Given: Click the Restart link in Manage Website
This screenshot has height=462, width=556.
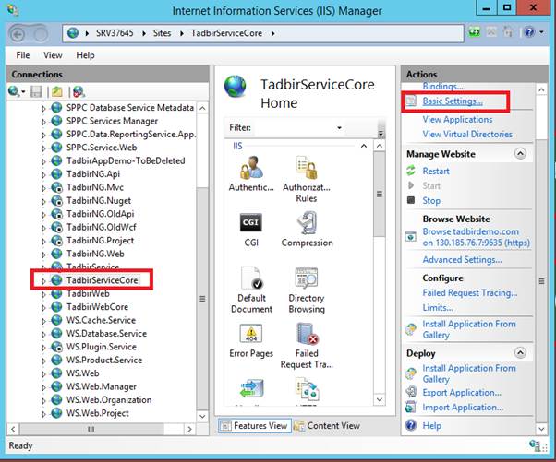Looking at the screenshot, I should point(436,171).
